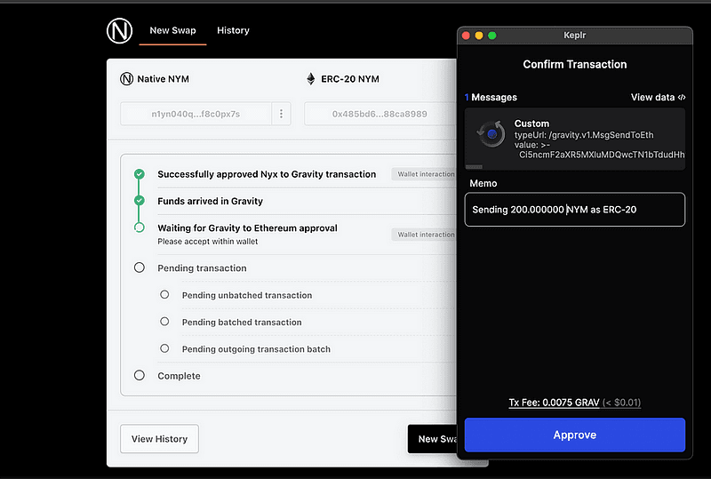Click the green check beside Funds arrived
The image size is (711, 479).
[x=139, y=201]
